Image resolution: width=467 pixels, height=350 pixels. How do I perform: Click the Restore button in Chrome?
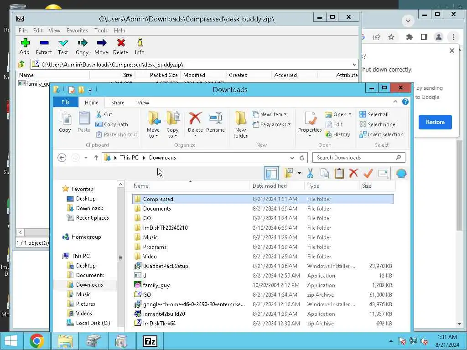[x=435, y=122]
